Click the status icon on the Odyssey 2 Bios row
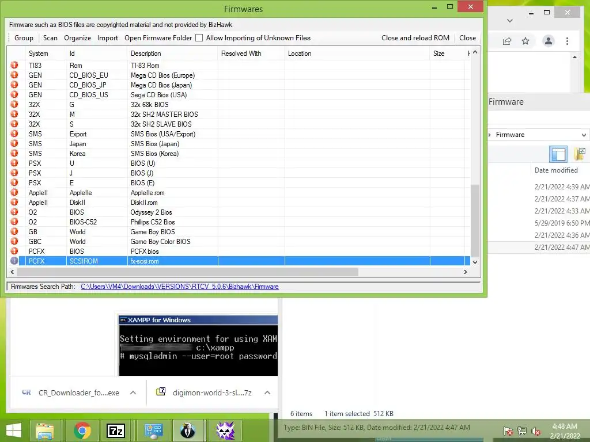590x442 pixels. [14, 212]
